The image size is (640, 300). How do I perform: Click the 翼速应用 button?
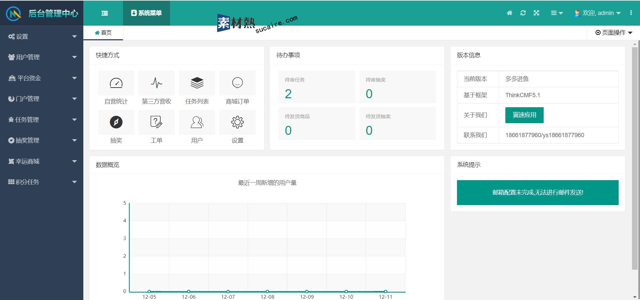point(524,115)
